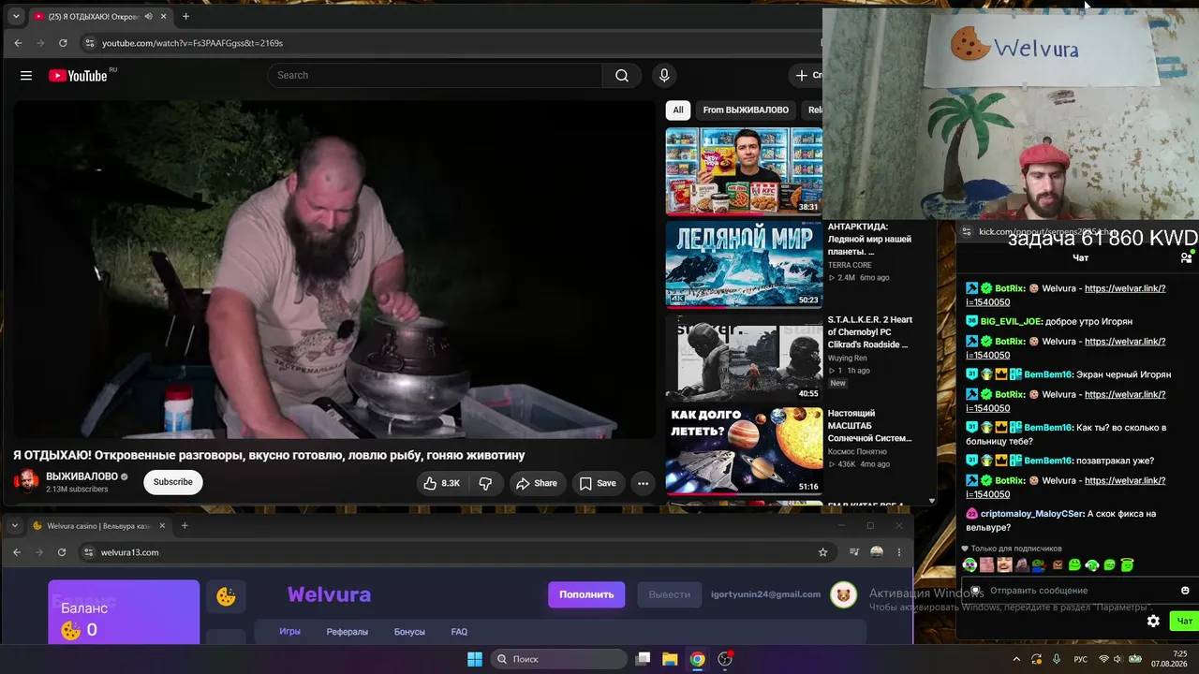Open the Welvura user avatar

coord(844,594)
